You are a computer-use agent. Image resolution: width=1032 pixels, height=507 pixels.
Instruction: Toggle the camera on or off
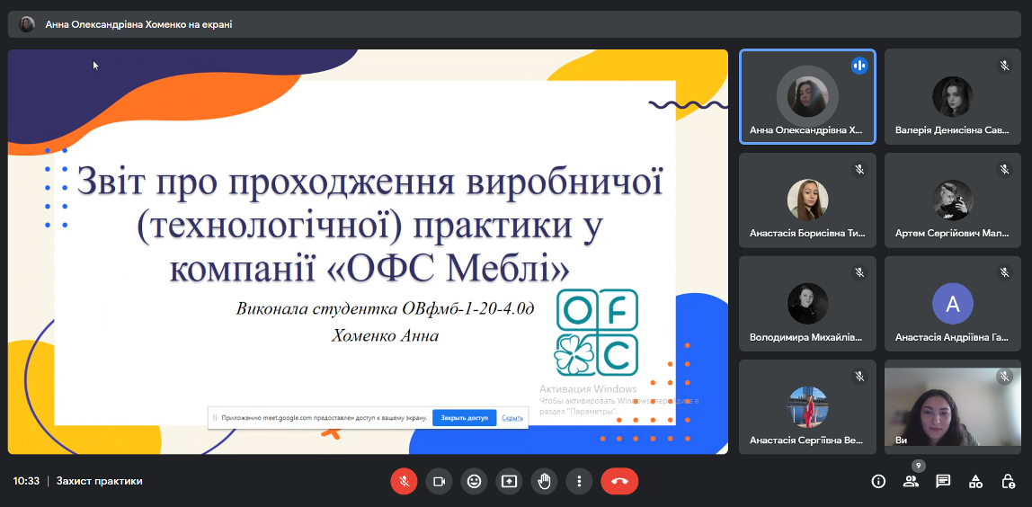coord(439,481)
